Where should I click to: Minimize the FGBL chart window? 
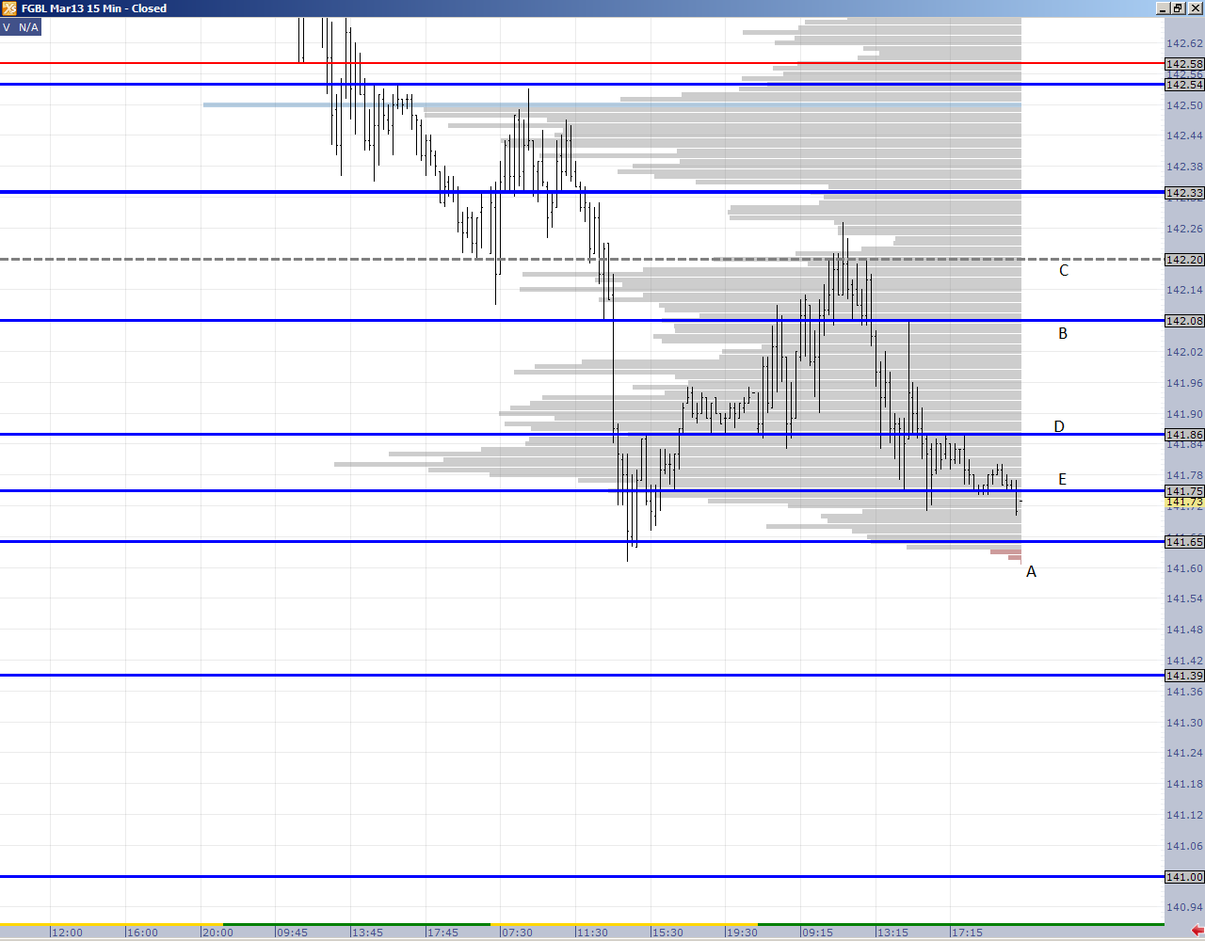[1163, 8]
